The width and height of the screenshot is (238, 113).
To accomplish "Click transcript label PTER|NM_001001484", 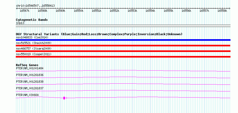I will (30, 68).
